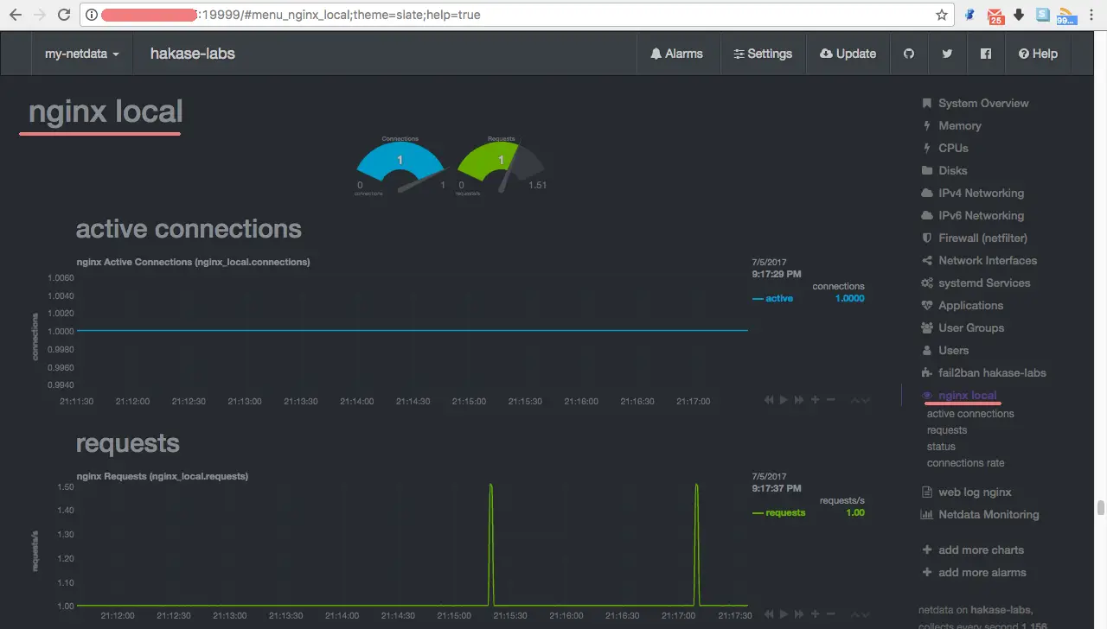View site information icon in address bar

click(x=92, y=15)
